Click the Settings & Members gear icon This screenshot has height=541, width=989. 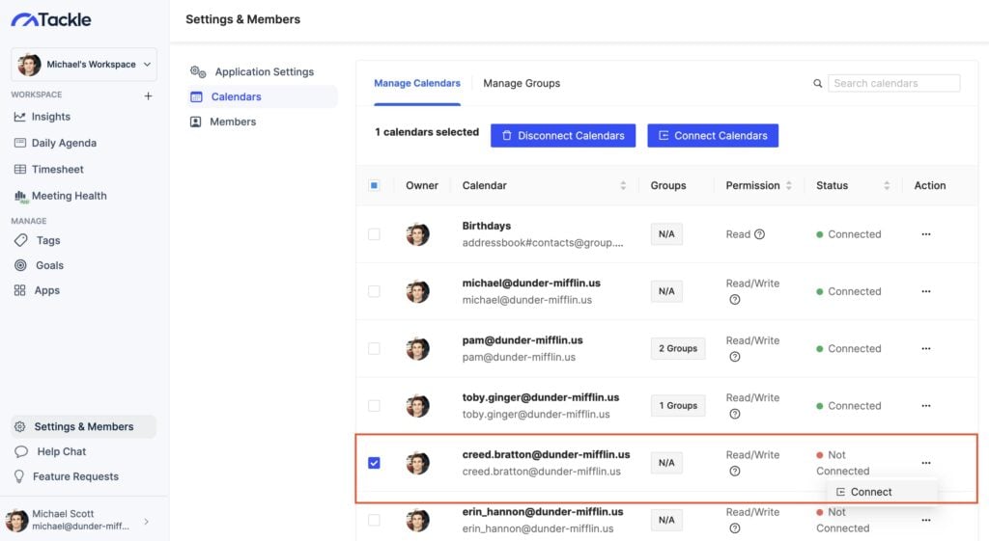point(20,426)
